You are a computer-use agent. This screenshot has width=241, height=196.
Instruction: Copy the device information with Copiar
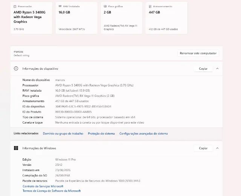(x=203, y=69)
